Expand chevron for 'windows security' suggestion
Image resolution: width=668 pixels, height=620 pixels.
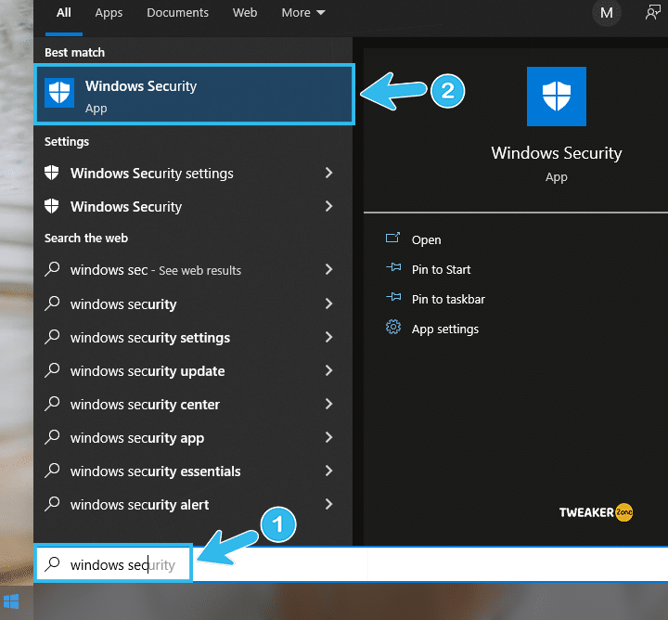click(328, 304)
